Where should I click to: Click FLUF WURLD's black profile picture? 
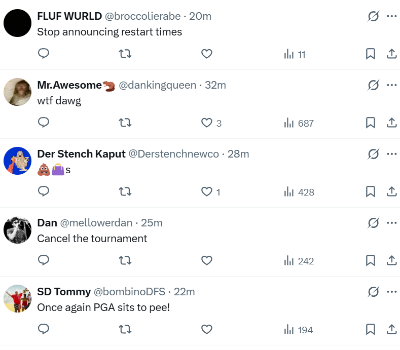[x=18, y=23]
